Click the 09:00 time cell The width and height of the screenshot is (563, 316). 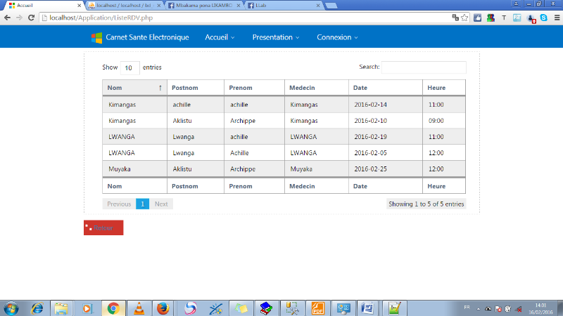436,121
